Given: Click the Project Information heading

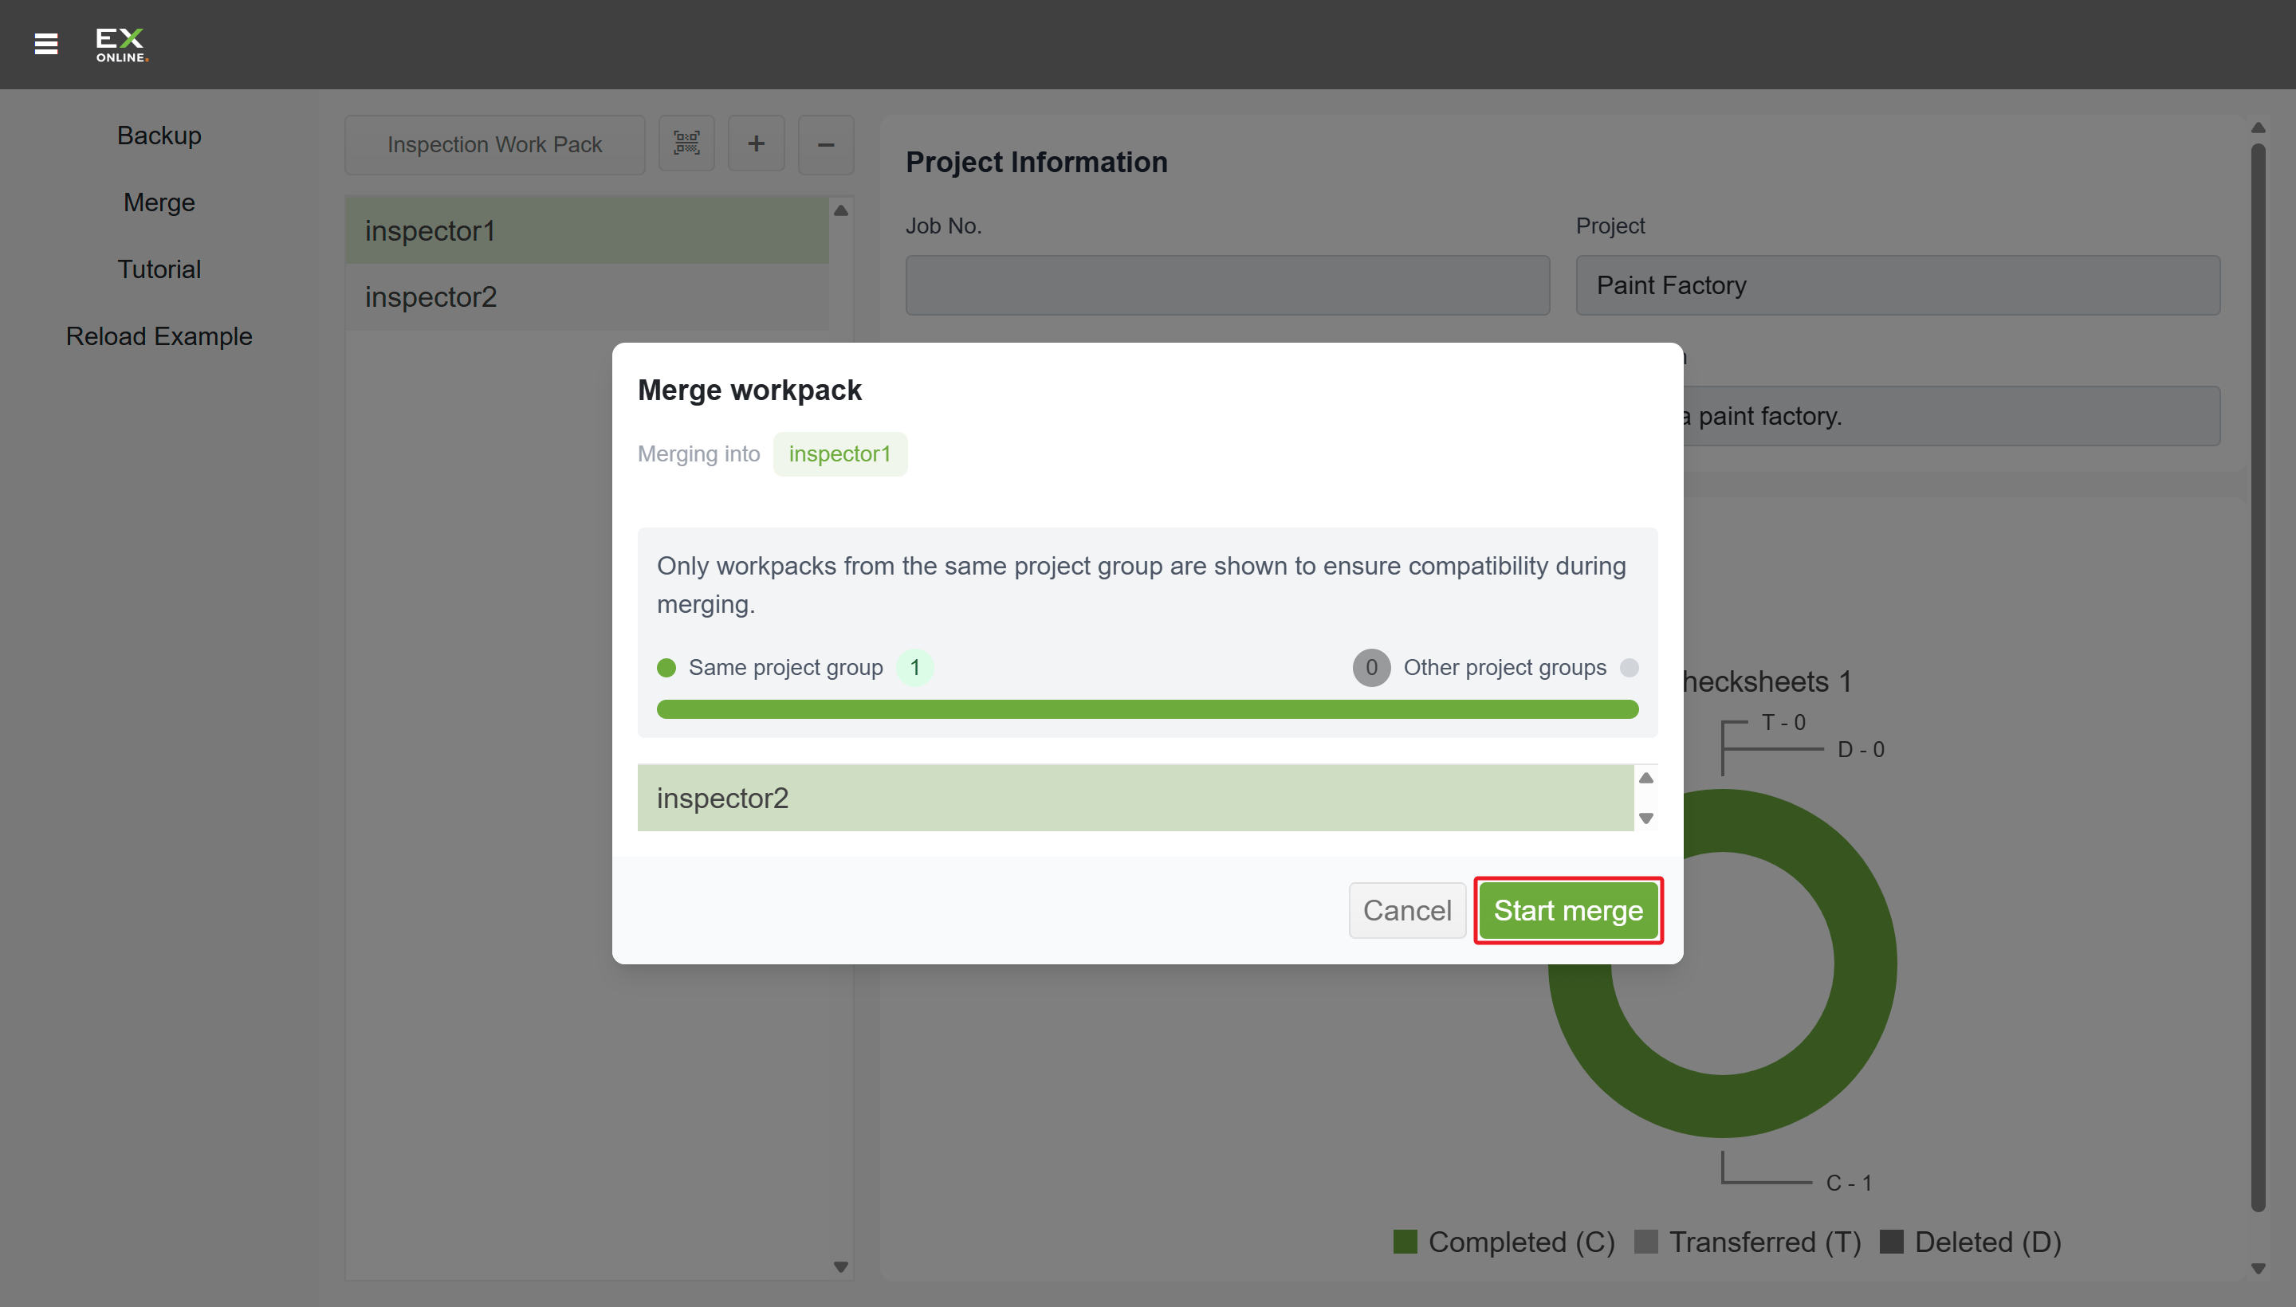Looking at the screenshot, I should click(1036, 163).
